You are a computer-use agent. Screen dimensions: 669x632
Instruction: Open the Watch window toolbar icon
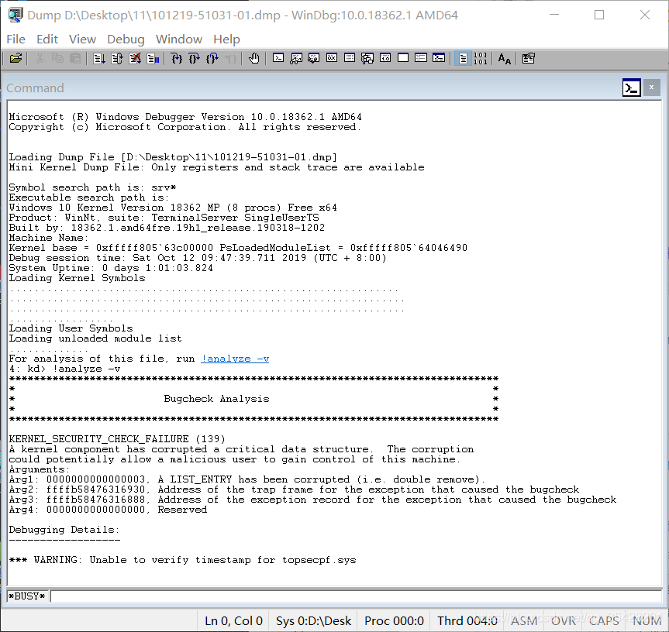[296, 58]
